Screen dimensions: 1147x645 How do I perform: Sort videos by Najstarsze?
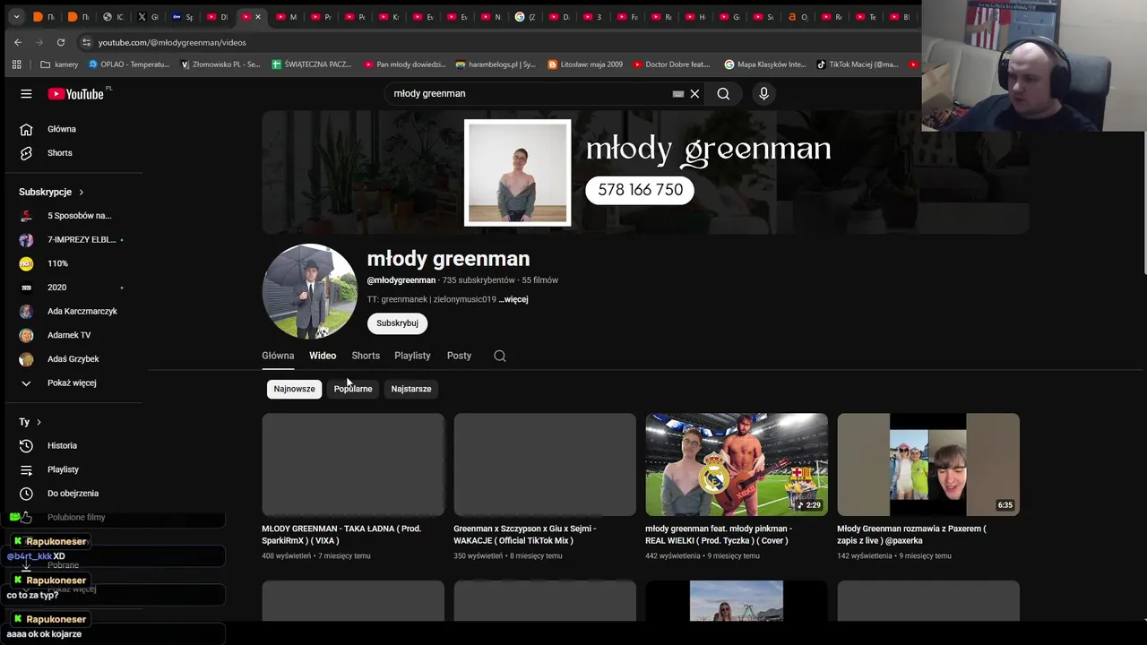[x=411, y=389]
